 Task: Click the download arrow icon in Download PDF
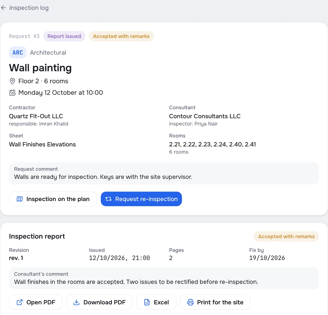click(x=77, y=302)
